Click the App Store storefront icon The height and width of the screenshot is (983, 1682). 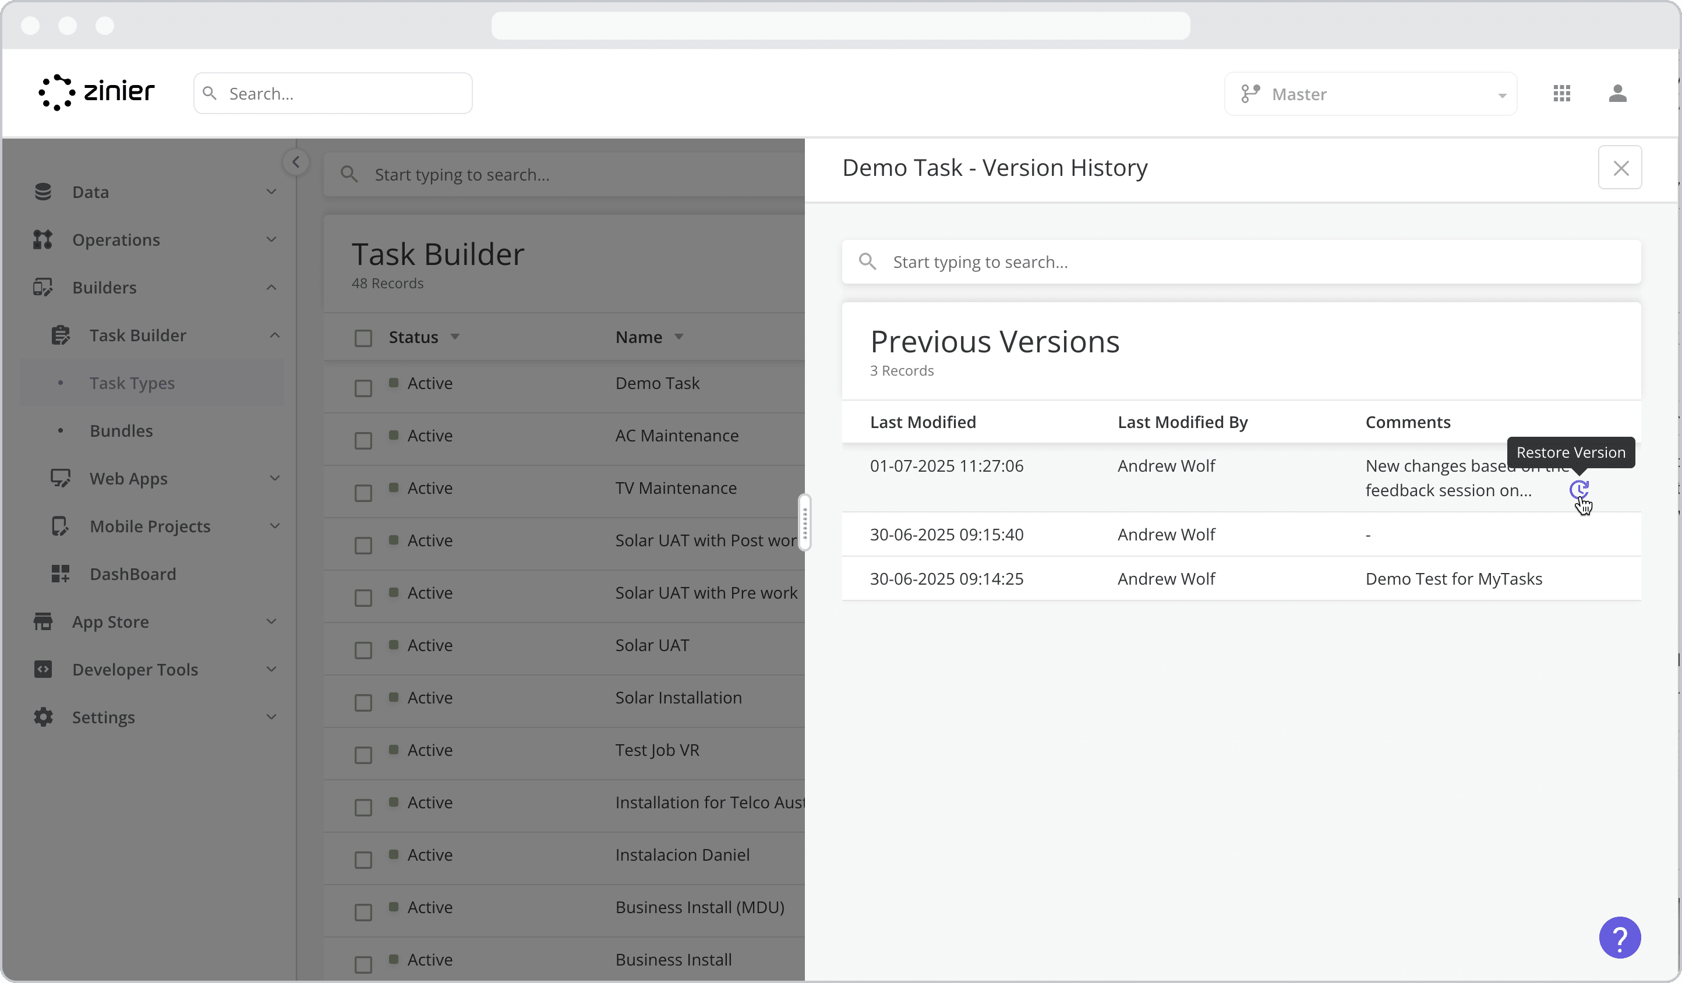43,622
